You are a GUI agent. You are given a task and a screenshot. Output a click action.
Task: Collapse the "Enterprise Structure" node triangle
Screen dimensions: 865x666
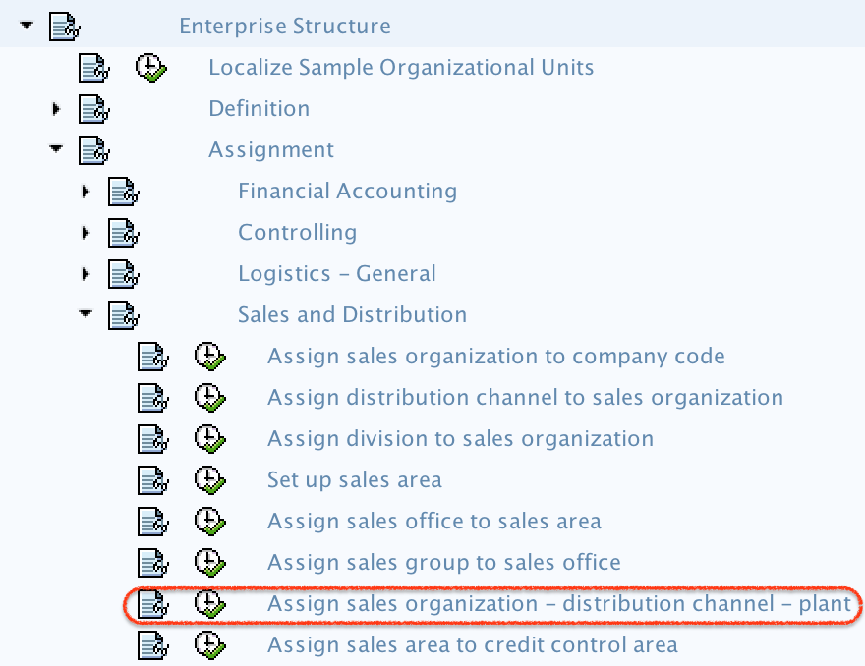26,26
